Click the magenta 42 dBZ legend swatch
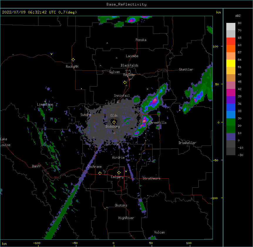This screenshot has height=247, width=253. tap(231, 92)
